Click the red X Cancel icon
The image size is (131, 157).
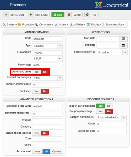pyautogui.click(x=69, y=15)
